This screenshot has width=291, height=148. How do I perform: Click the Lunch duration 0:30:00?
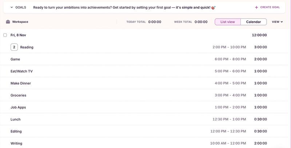260,119
